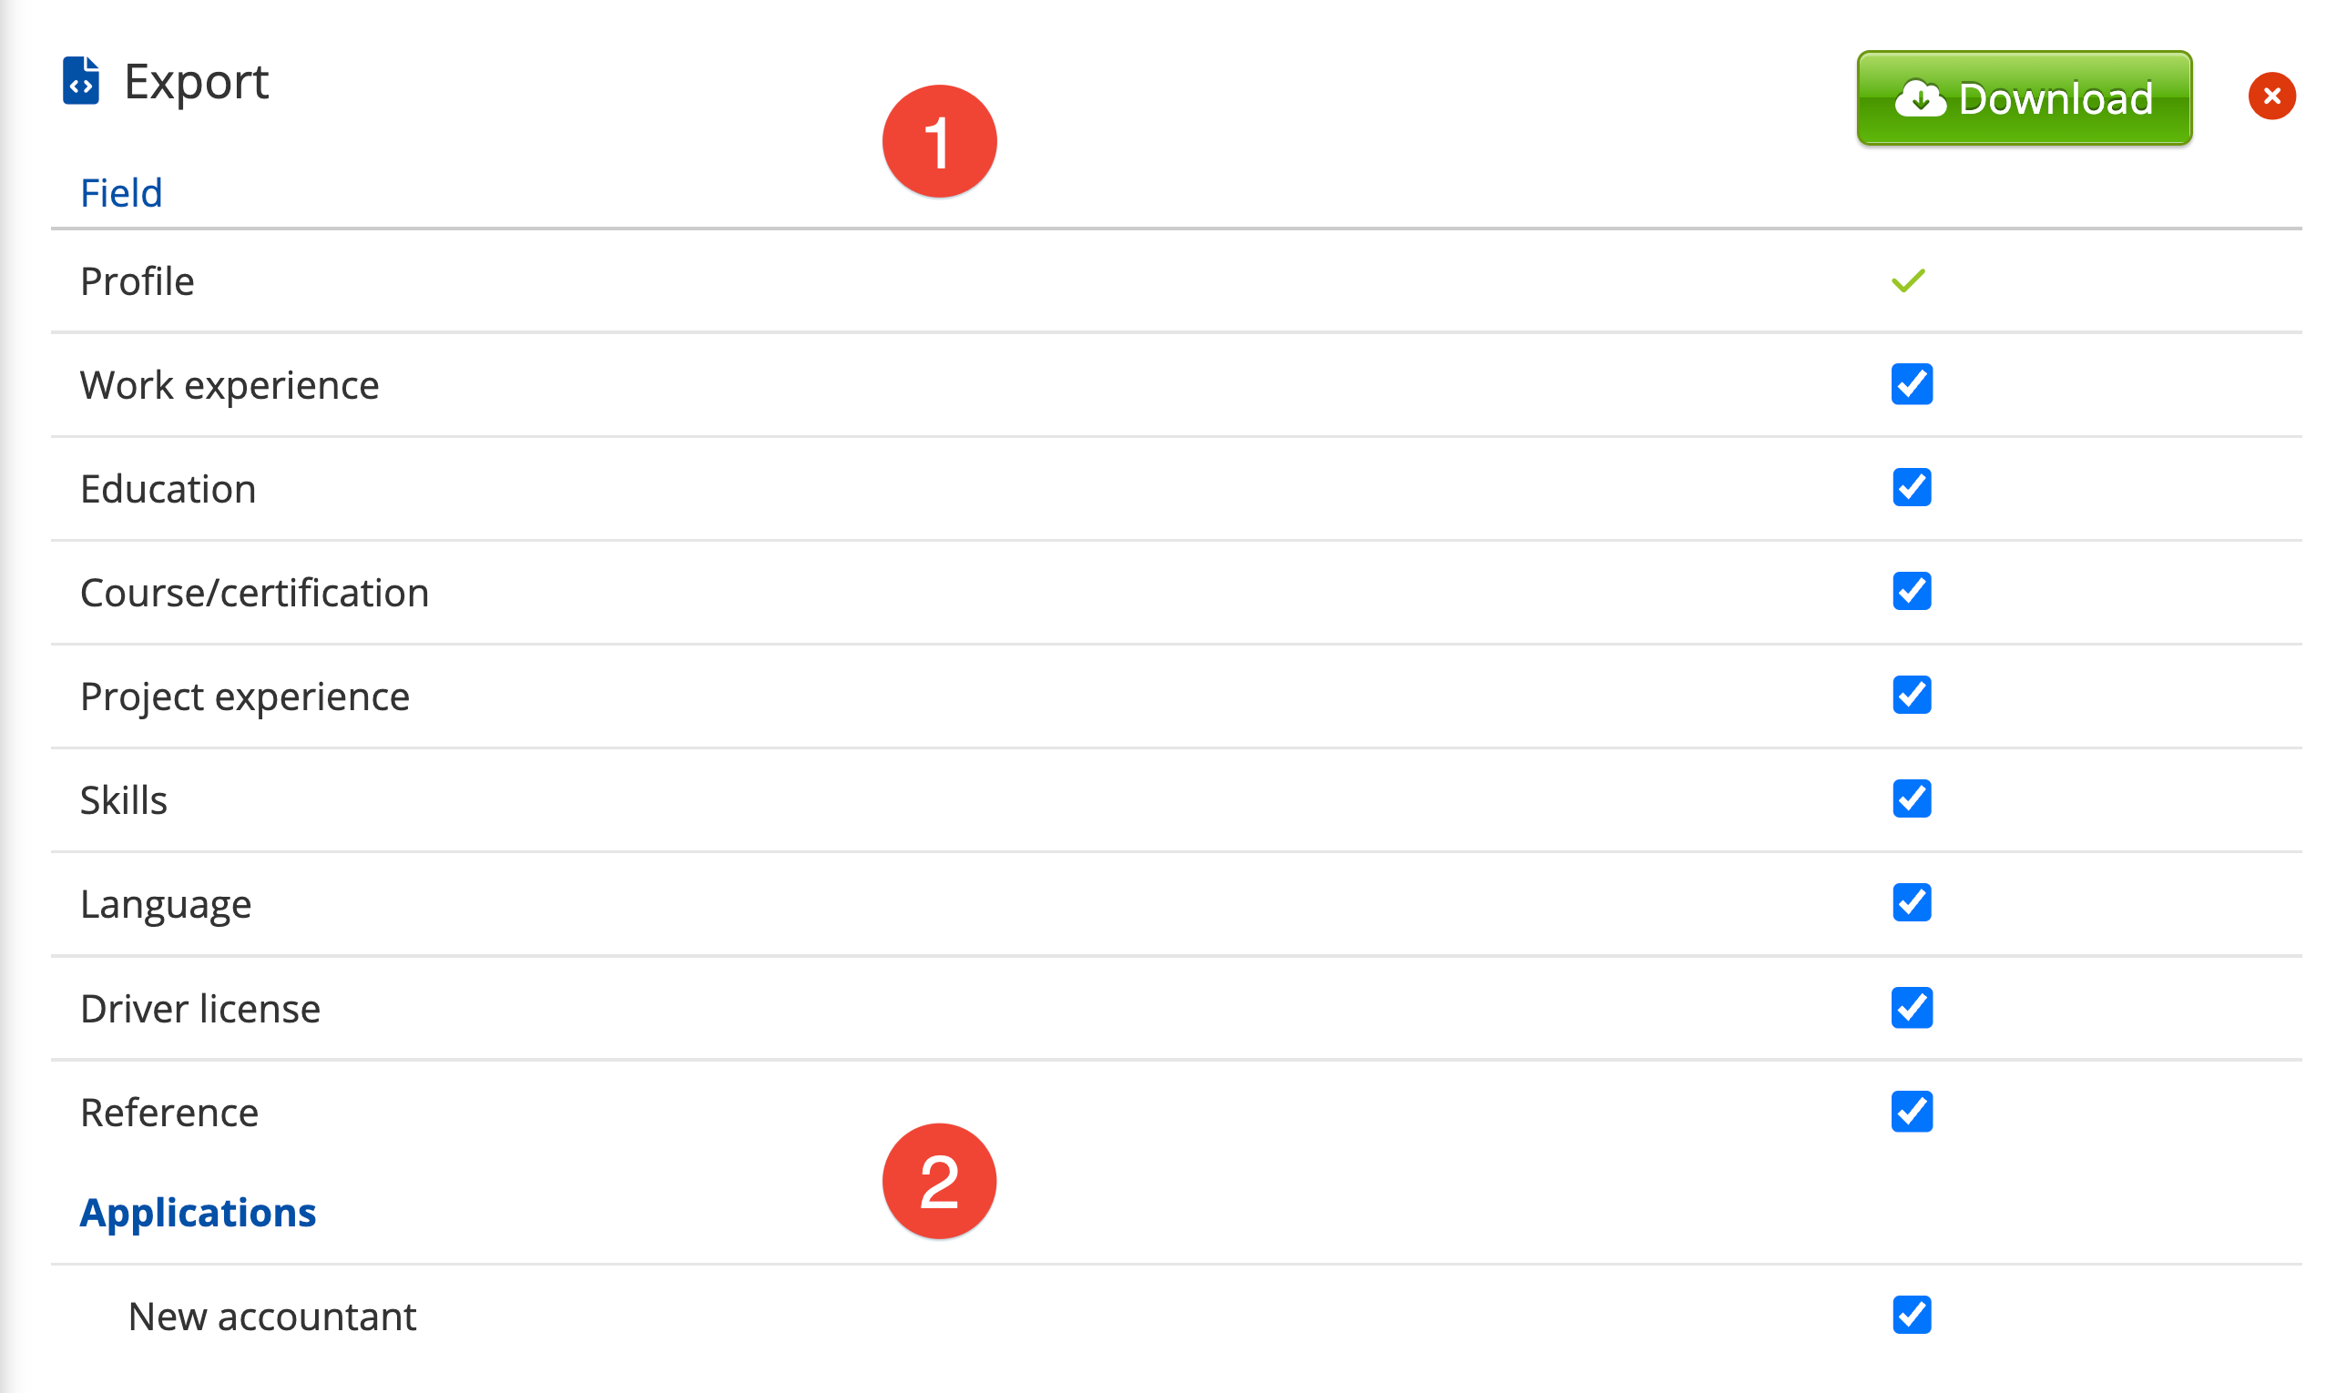Uncheck the Education checkbox
2326x1393 pixels.
point(1911,487)
